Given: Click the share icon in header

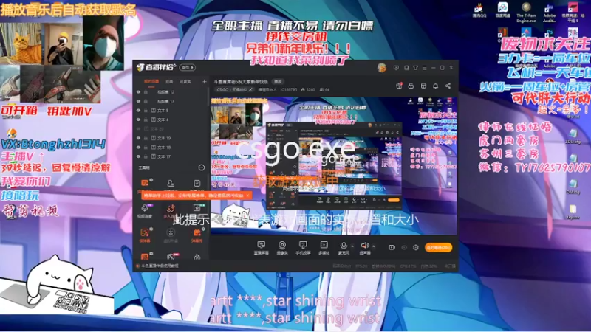Looking at the screenshot, I should (x=448, y=86).
